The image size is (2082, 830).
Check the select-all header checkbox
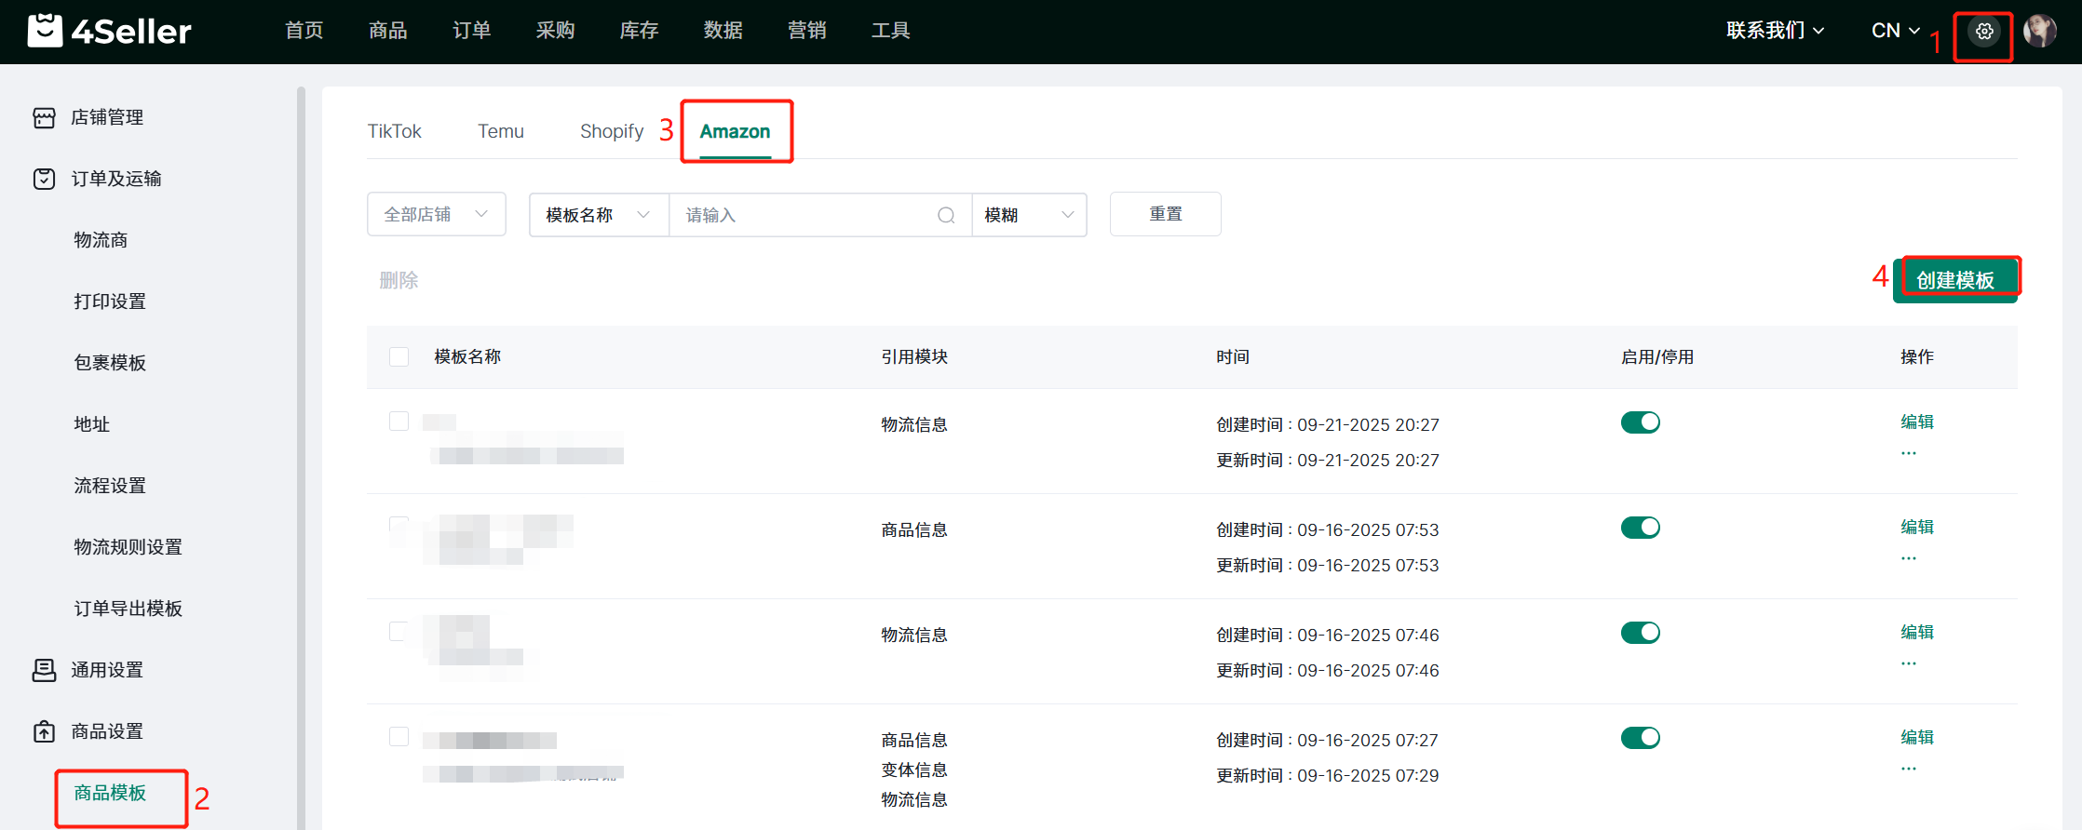tap(399, 357)
